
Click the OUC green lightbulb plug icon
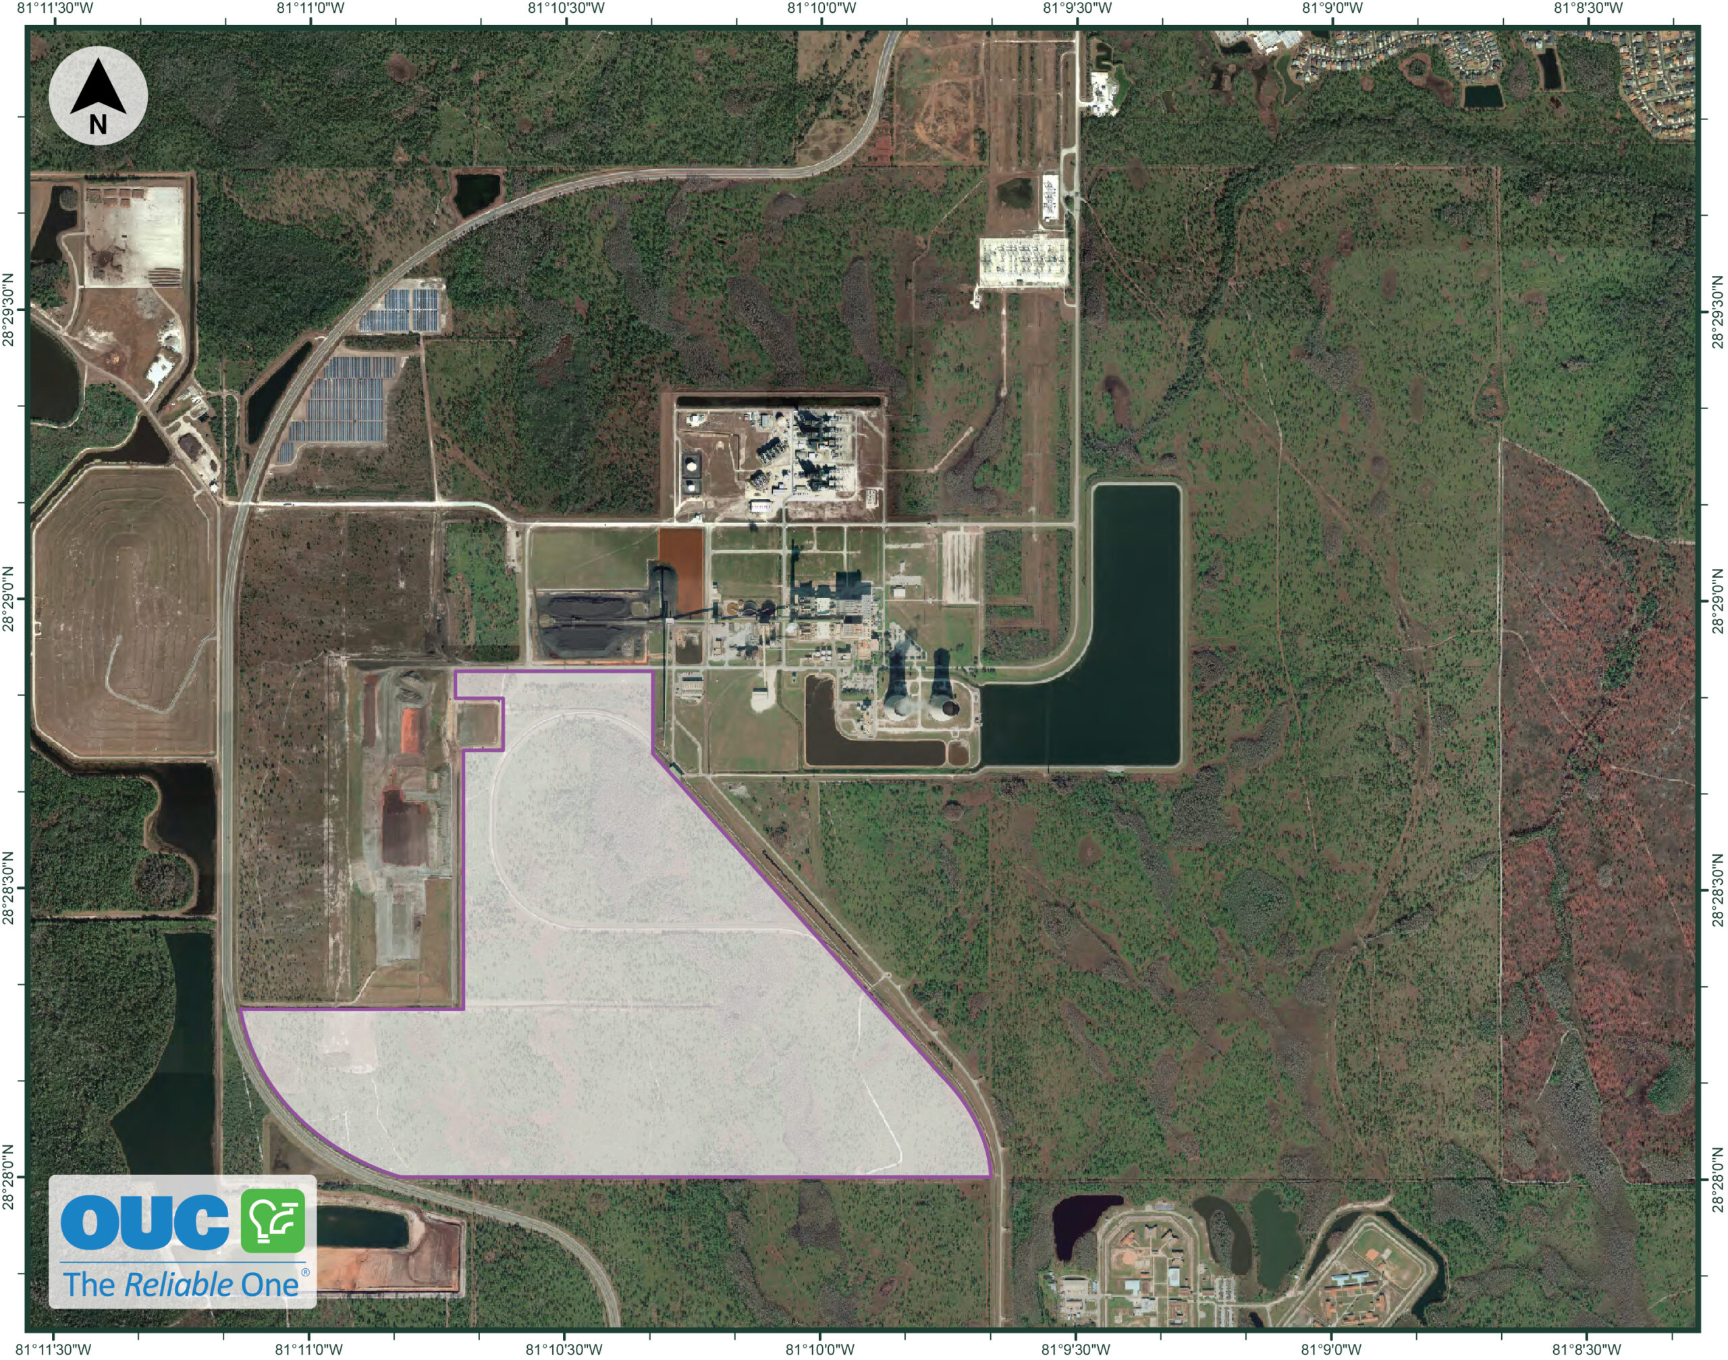point(273,1221)
